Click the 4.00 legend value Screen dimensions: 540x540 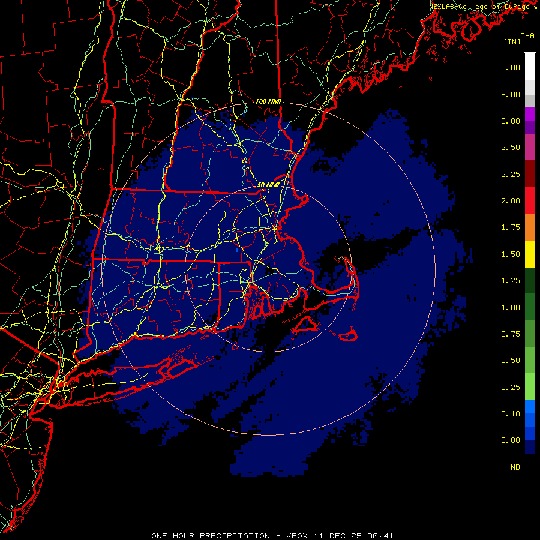(x=511, y=94)
